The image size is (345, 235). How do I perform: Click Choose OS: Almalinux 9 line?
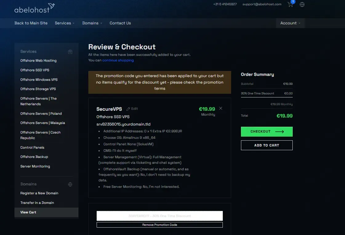129,138
